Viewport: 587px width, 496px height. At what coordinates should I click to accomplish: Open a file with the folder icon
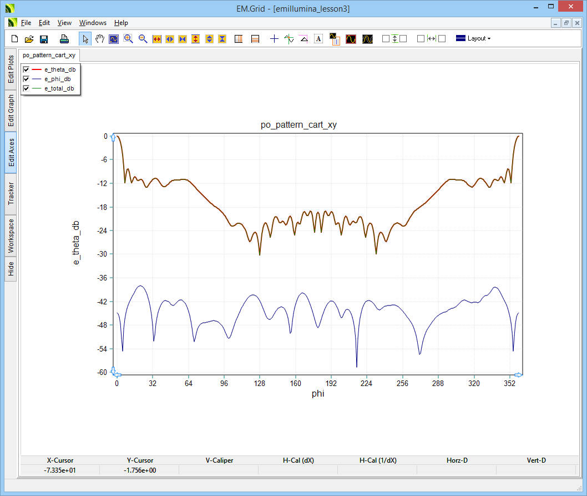29,39
